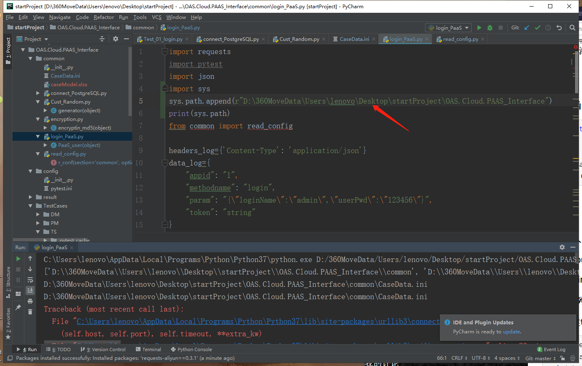Screen dimensions: 582x366
Task: Open the Project panel settings gear
Action: click(116, 39)
